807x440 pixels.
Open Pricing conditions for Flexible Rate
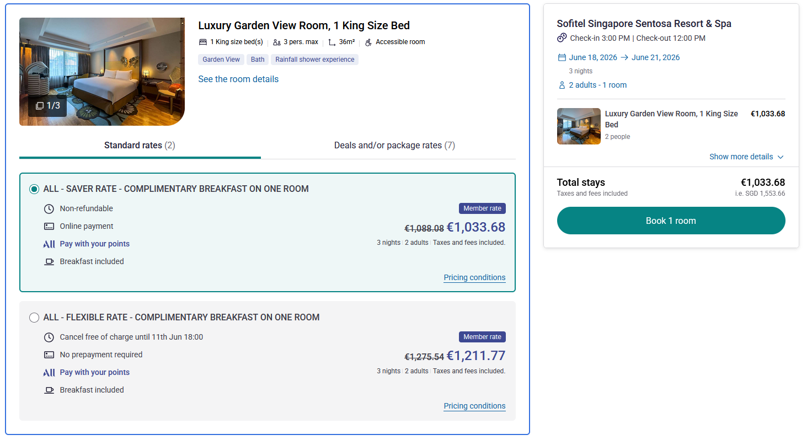[474, 406]
